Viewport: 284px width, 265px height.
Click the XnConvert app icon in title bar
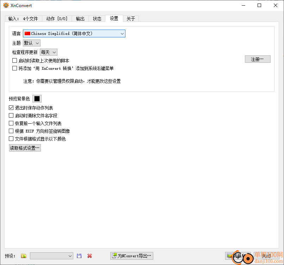pos(6,5)
